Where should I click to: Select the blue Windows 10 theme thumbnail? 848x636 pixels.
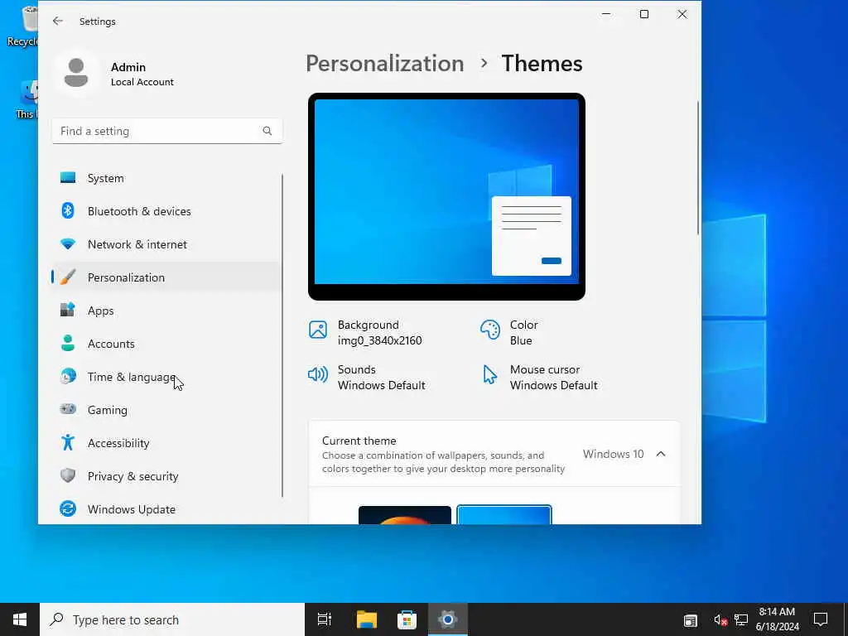pos(504,515)
